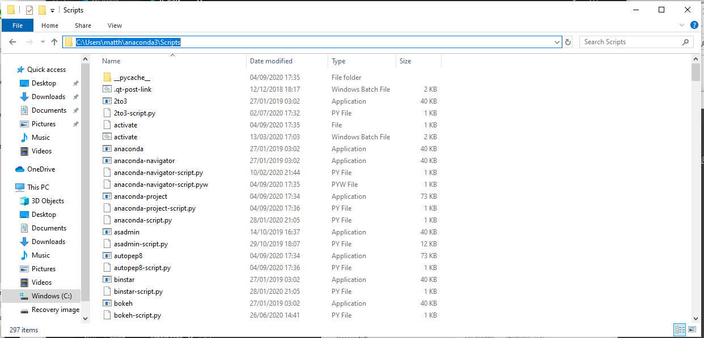Switch to Large icons view in the status bar
Viewport: 704px width, 338px height.
point(691,330)
